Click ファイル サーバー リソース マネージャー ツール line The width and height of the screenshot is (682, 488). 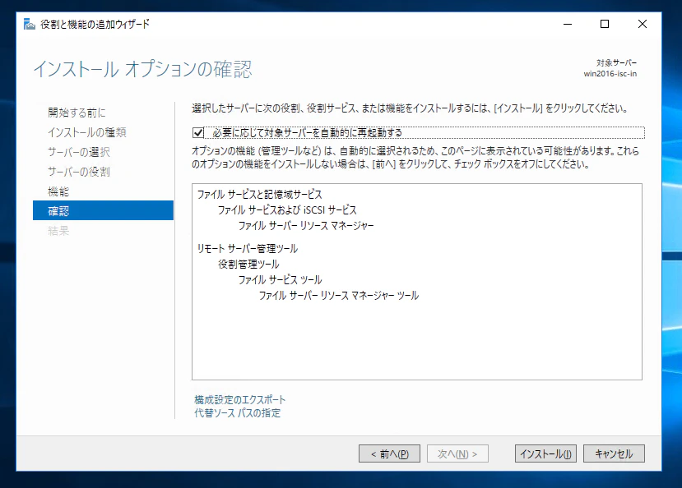point(339,296)
